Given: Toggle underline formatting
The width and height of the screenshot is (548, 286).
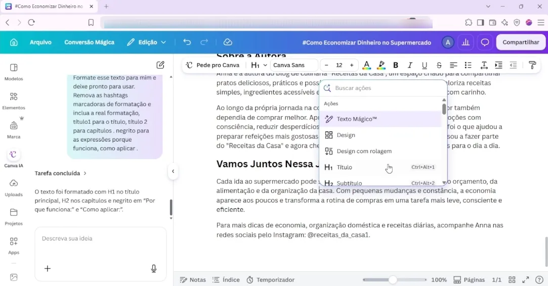Looking at the screenshot, I should pyautogui.click(x=424, y=65).
